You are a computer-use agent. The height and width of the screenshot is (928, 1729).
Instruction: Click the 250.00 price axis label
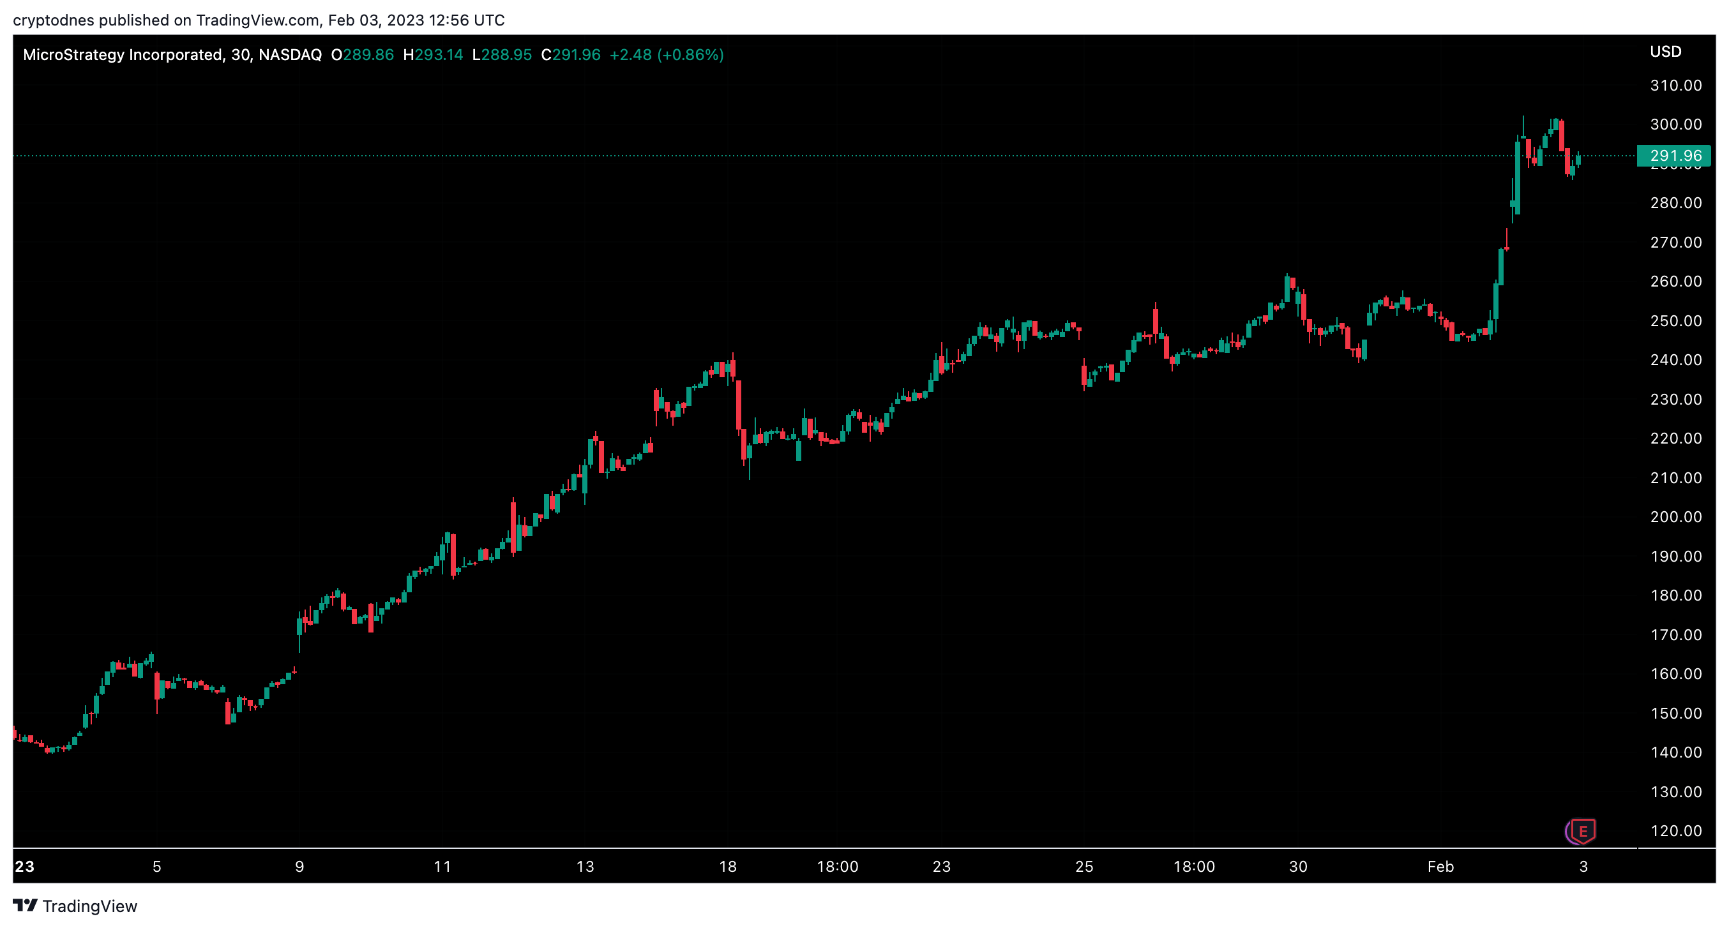pos(1676,321)
